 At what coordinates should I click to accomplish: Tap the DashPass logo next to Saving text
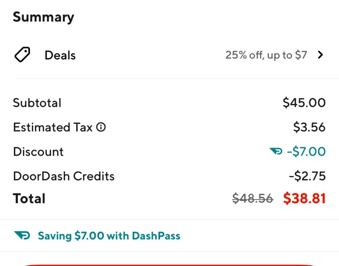point(22,235)
